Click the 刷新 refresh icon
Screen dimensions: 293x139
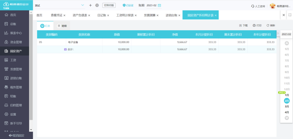(268, 25)
